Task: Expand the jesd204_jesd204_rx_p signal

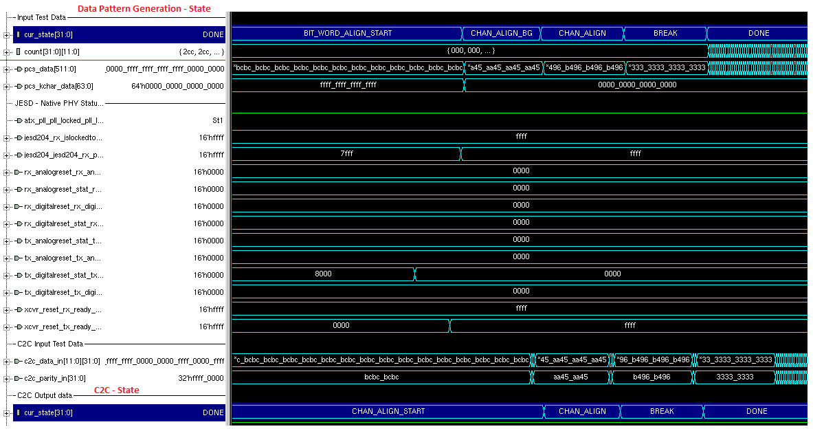Action: pos(6,155)
